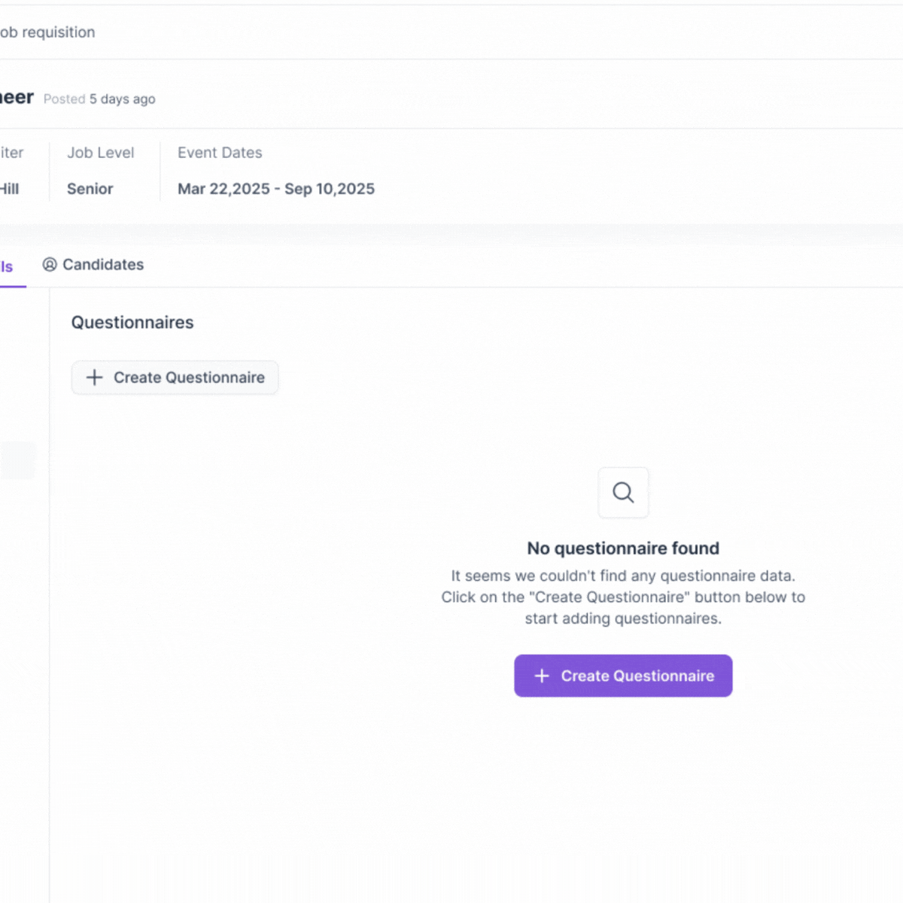Viewport: 903px width, 903px height.
Task: Click the bold job title ending in "neer"
Action: 17,98
